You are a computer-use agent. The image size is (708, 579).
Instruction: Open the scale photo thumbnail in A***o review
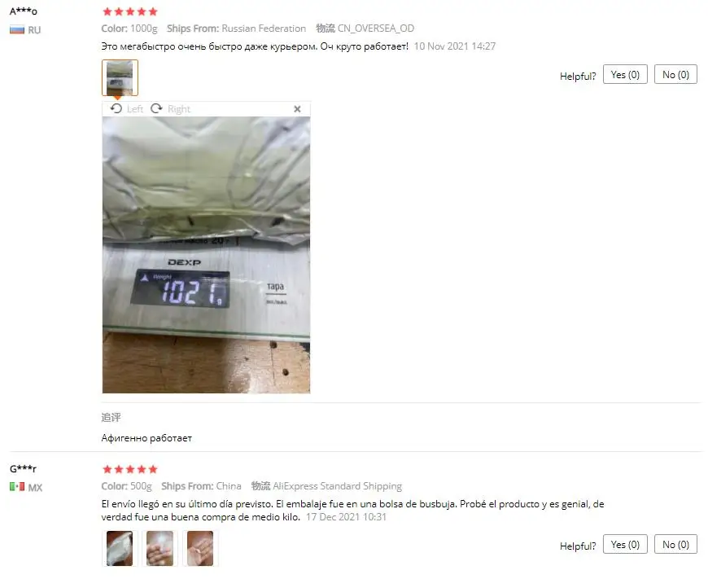(120, 77)
